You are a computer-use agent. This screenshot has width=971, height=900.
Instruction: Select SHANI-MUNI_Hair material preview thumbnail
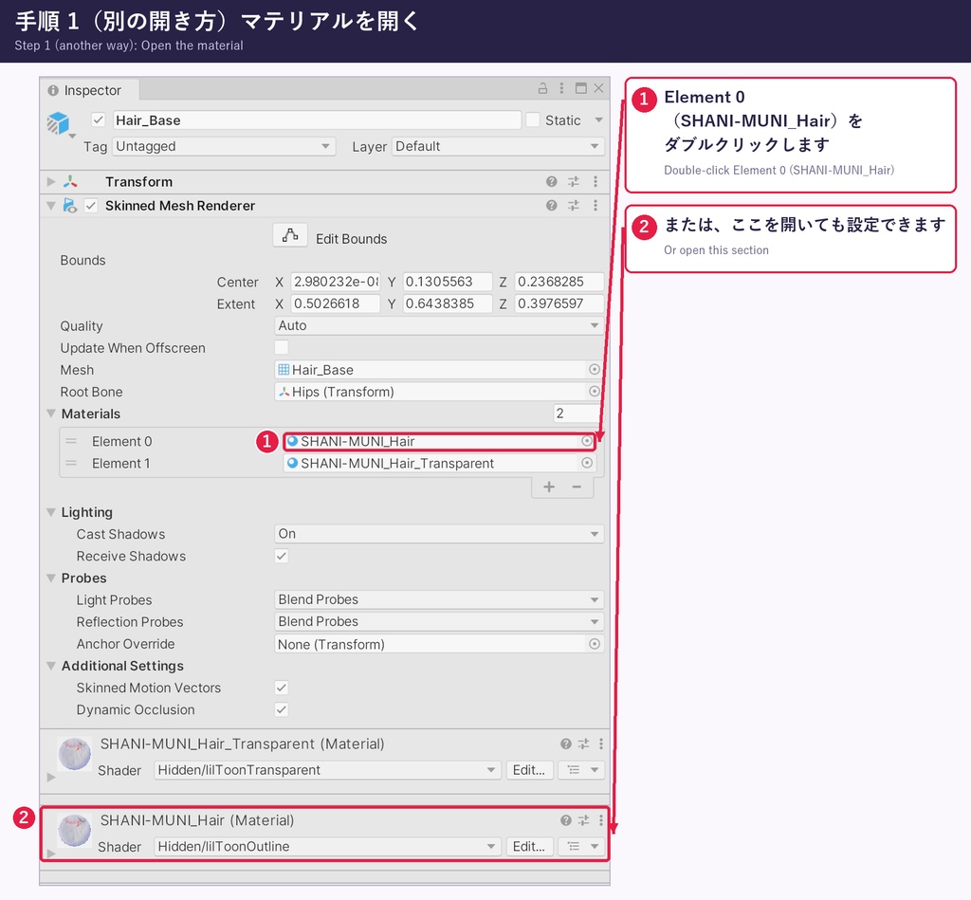pyautogui.click(x=74, y=831)
